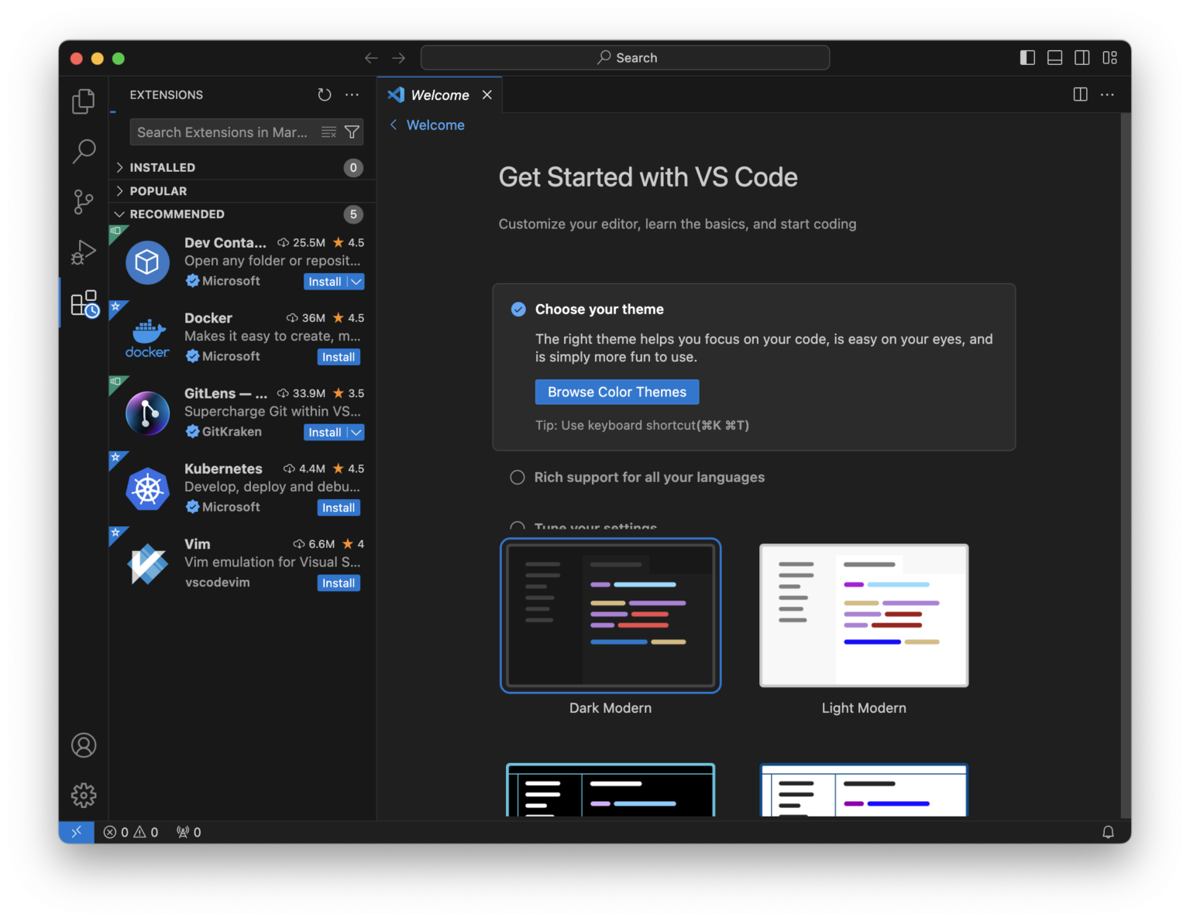1190x921 pixels.
Task: Open the Source Control panel icon
Action: pyautogui.click(x=83, y=201)
